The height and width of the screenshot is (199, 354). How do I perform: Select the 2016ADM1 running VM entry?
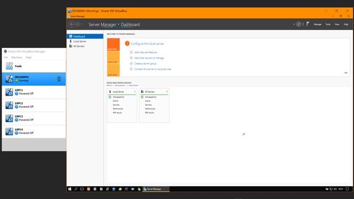(x=34, y=79)
